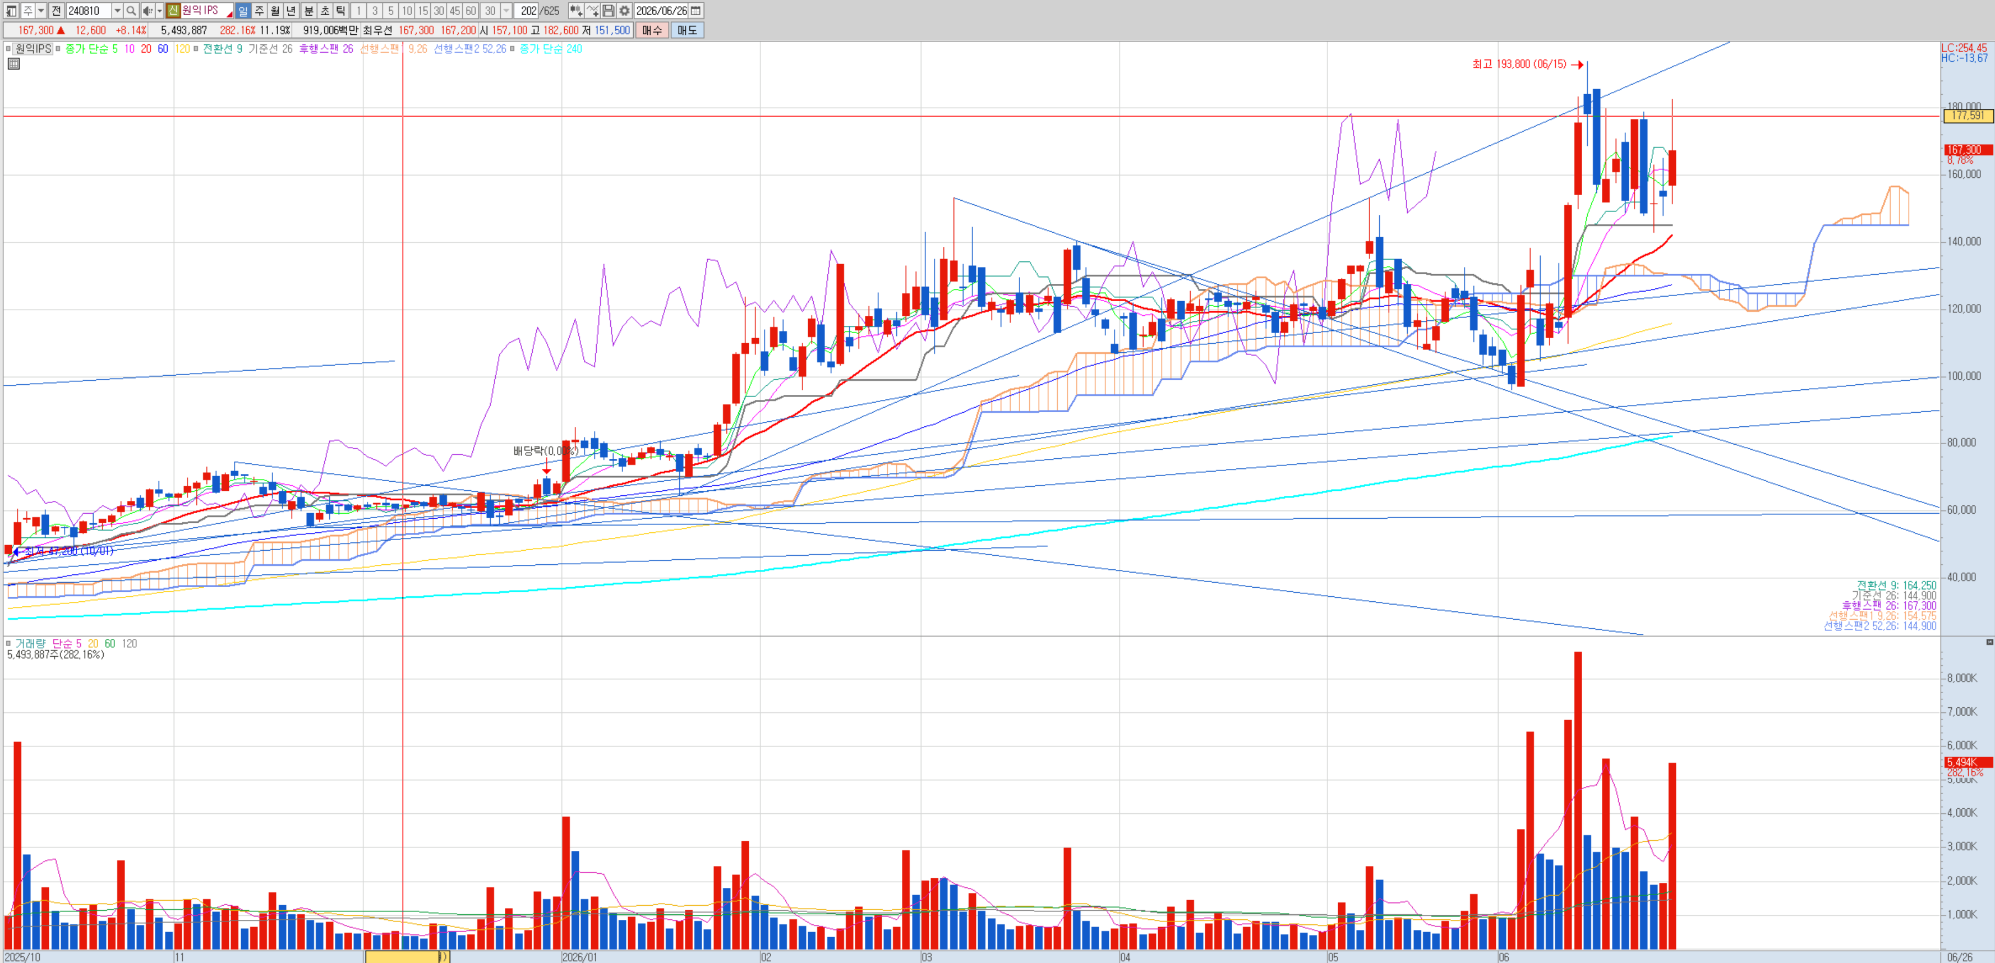
Task: Click the yellow time scrollbar thumb
Action: click(x=406, y=957)
